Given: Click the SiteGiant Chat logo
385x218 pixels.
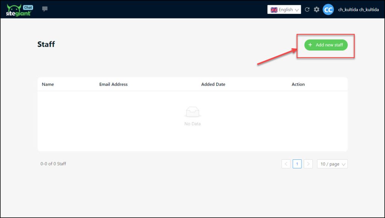Looking at the screenshot, I should pos(19,10).
